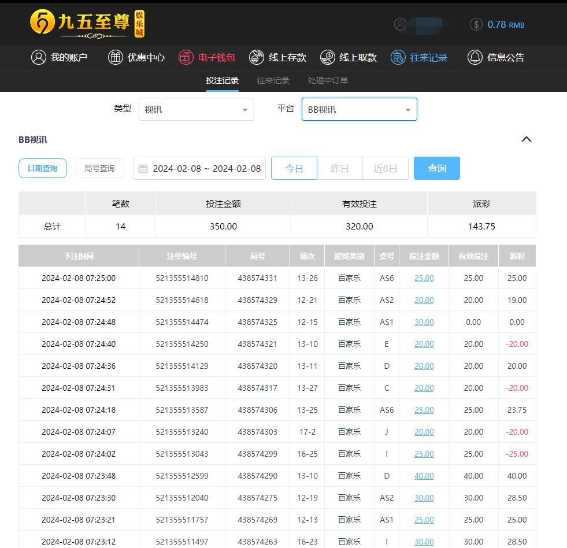Screen dimensions: 567x548
Task: Click the -25.00 payout cell
Action: tap(517, 454)
